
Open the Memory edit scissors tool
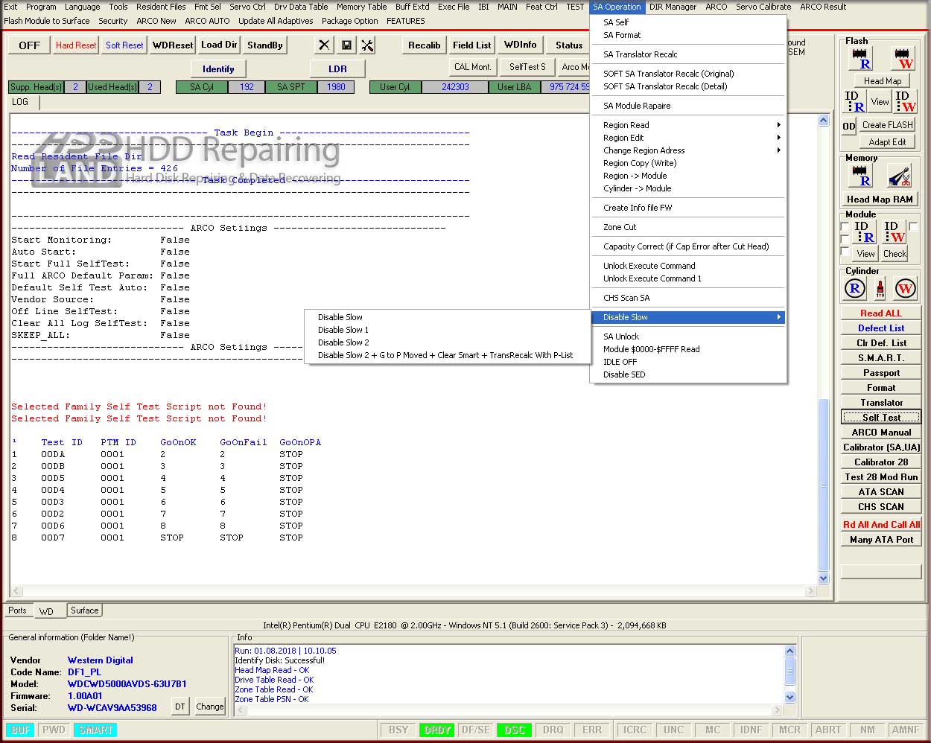(900, 176)
